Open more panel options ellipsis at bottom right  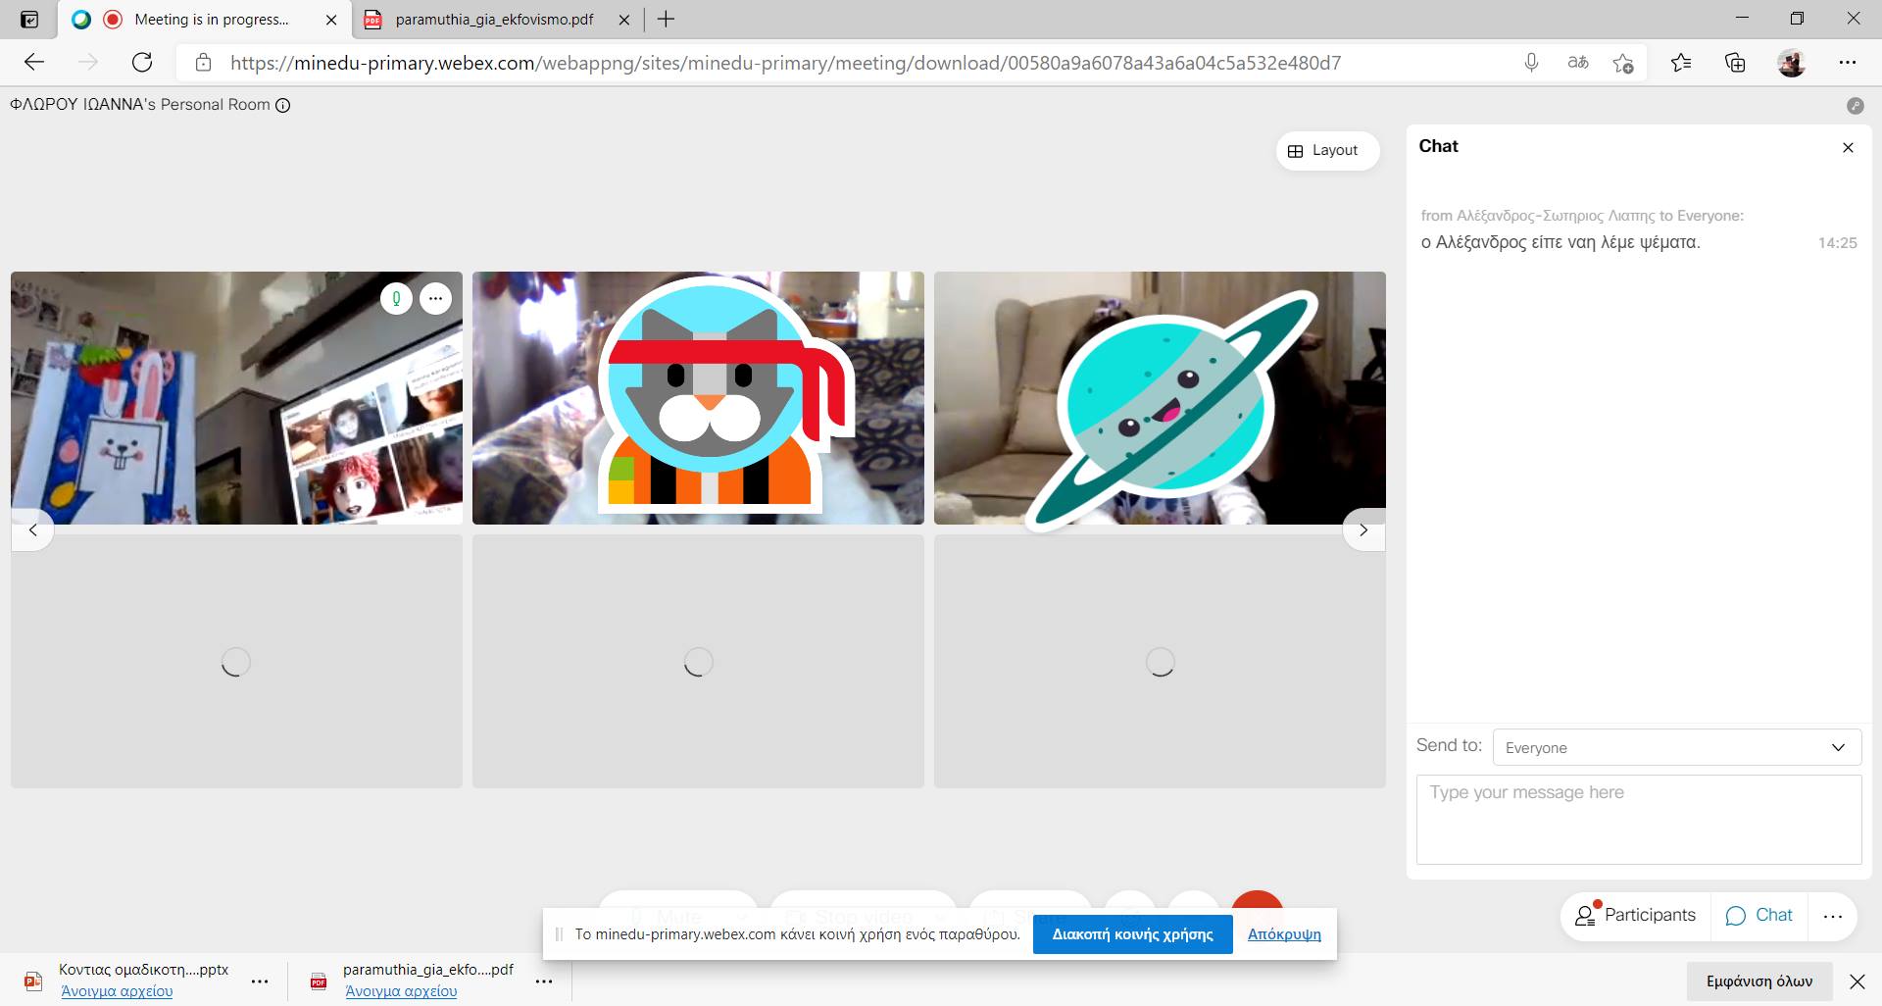(1832, 916)
